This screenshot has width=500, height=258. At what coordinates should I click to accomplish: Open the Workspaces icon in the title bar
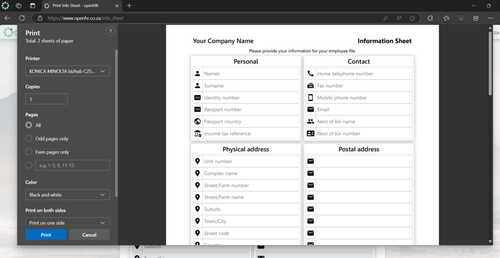click(19, 6)
